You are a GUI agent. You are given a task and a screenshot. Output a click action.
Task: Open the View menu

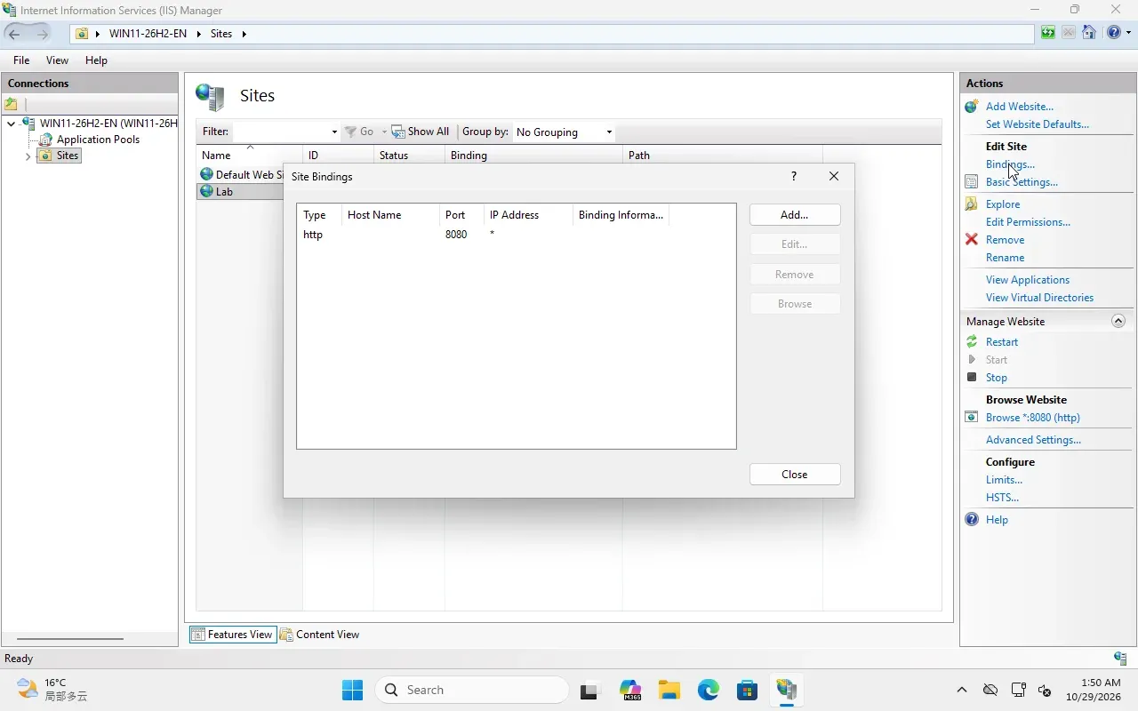(57, 60)
